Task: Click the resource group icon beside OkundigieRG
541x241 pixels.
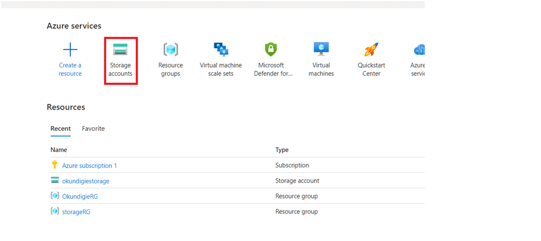Action: click(x=55, y=196)
